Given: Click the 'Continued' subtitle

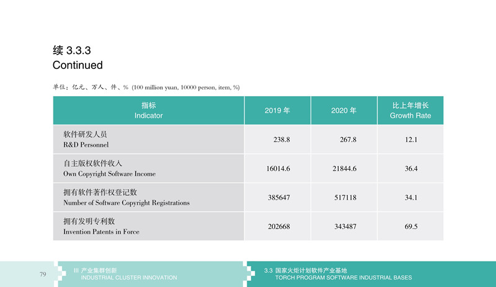Looking at the screenshot, I should pos(77,65).
